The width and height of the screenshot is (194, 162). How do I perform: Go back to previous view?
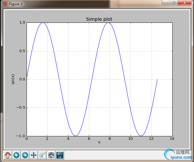[16, 155]
